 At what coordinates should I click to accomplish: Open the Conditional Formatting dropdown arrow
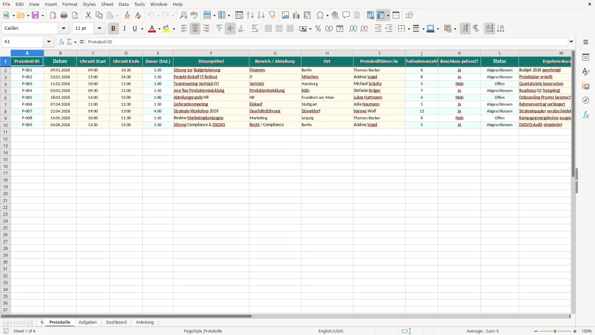(x=455, y=29)
